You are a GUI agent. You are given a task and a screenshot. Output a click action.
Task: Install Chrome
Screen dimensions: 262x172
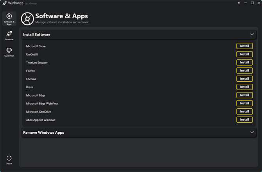[244, 79]
